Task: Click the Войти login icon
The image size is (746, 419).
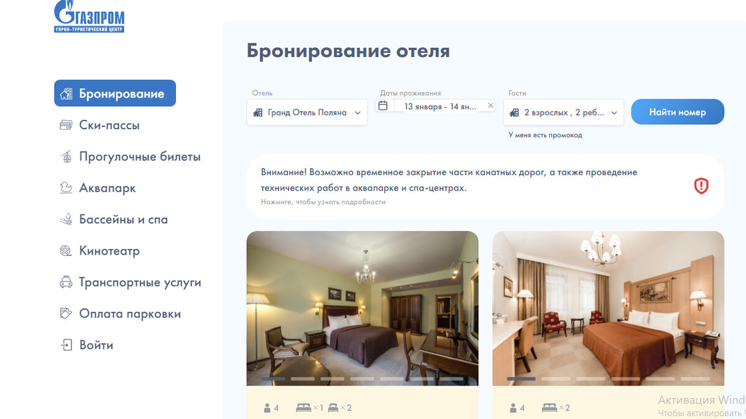Action: click(65, 345)
